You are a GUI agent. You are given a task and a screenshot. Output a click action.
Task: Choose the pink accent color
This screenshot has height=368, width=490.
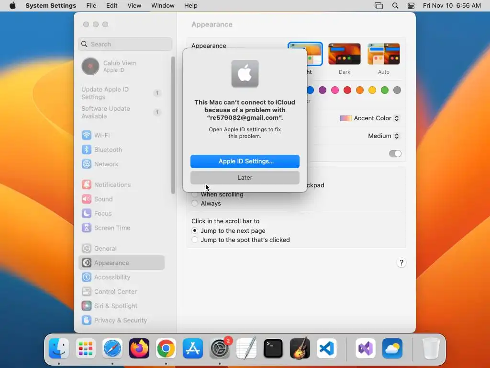click(x=335, y=91)
